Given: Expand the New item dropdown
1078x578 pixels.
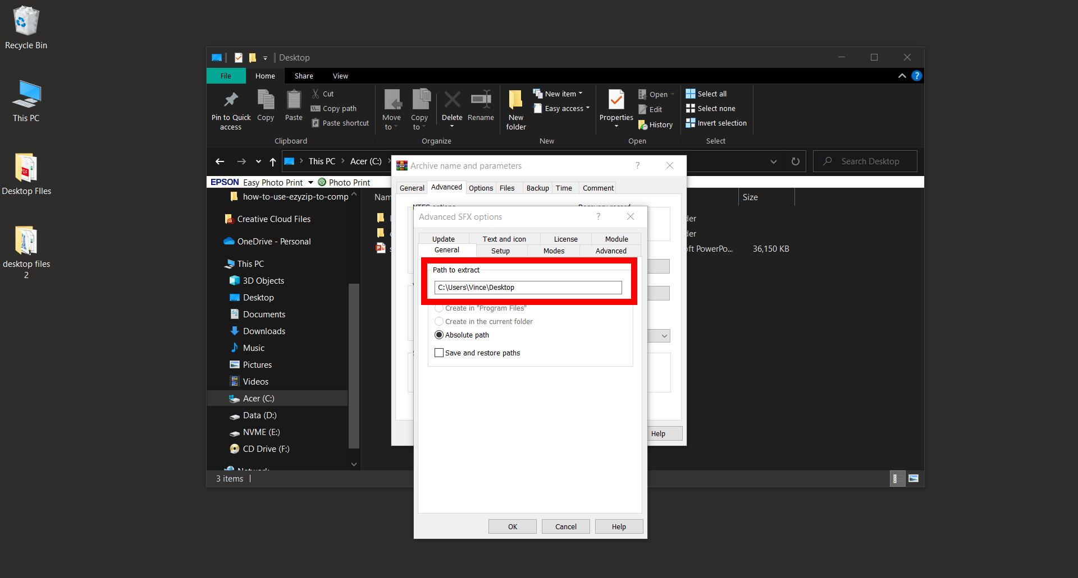Looking at the screenshot, I should (x=558, y=93).
